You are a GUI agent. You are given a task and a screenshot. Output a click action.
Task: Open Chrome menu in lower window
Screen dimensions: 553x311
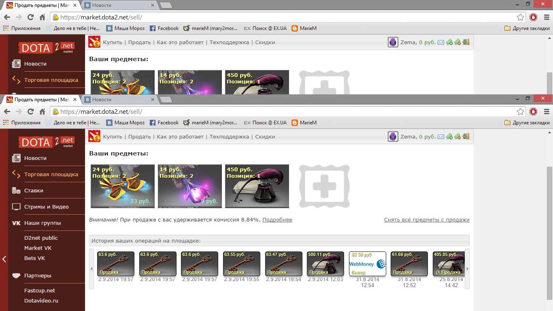(546, 111)
